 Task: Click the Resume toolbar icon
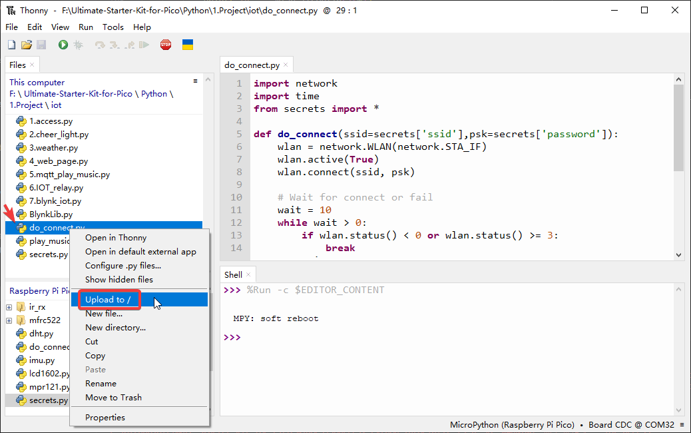144,45
